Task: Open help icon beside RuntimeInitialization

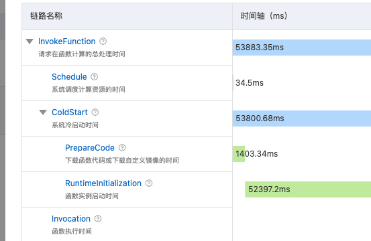Action: (x=149, y=183)
